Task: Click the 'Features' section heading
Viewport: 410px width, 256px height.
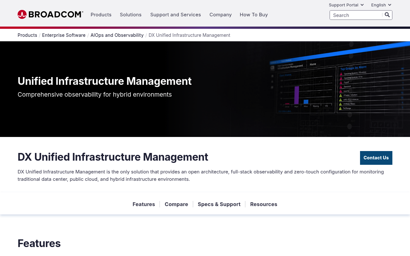Action: (39, 243)
